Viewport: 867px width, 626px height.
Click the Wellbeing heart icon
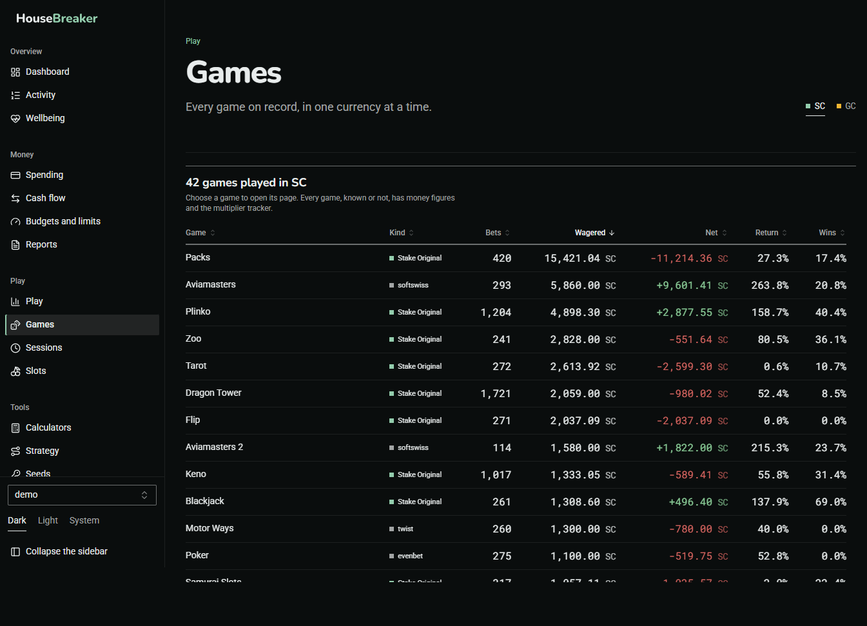[x=15, y=119]
